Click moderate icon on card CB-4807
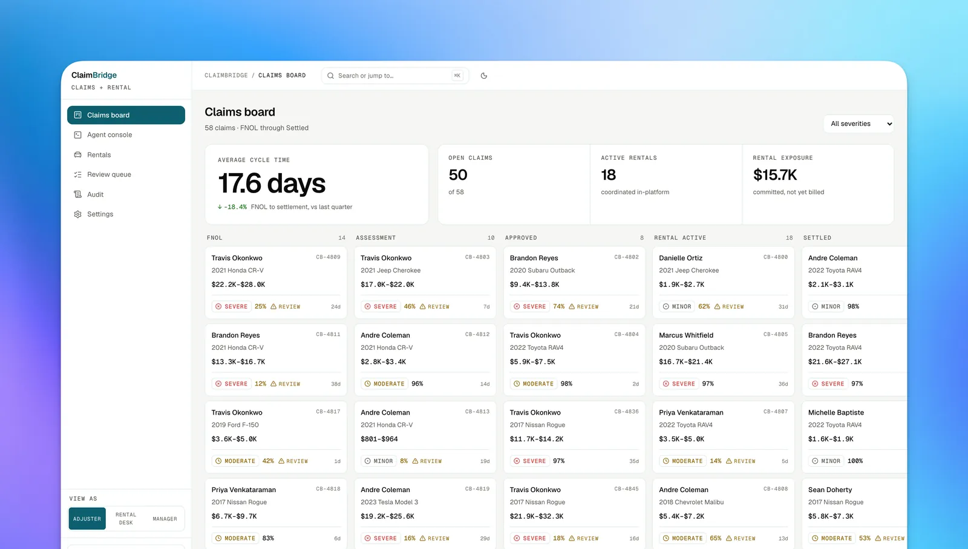 (x=666, y=461)
